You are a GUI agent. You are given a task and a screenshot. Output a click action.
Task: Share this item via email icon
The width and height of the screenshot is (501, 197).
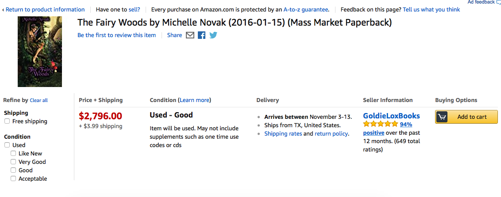(190, 35)
